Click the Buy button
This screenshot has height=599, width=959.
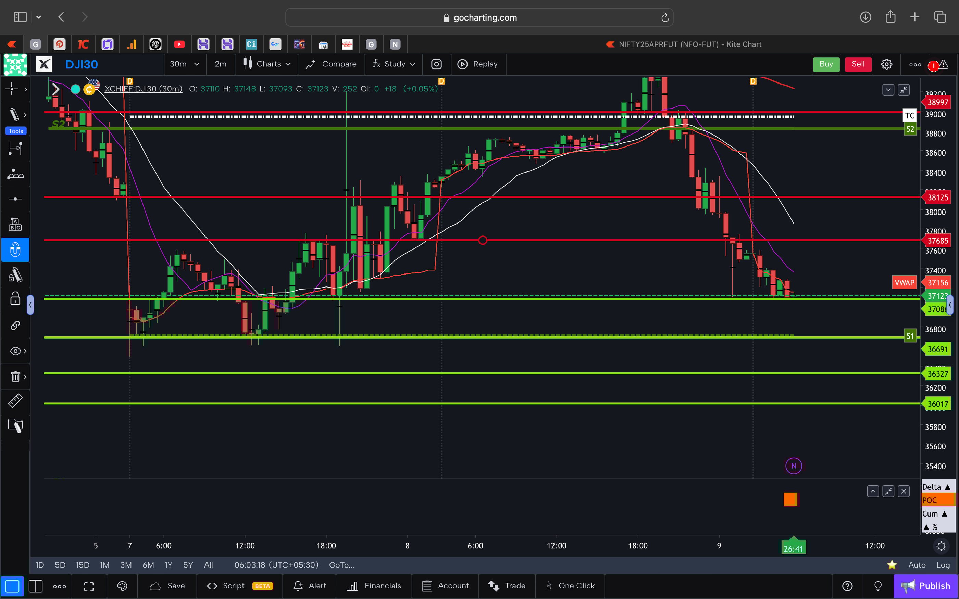[826, 64]
